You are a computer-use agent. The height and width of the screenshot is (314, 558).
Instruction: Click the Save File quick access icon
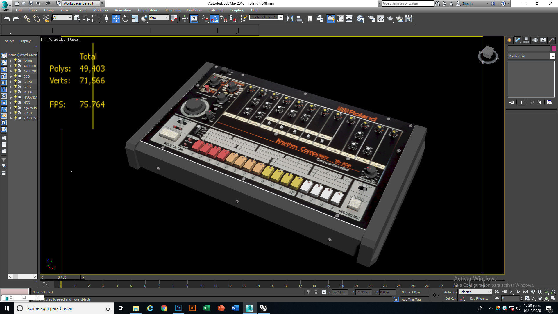point(31,3)
